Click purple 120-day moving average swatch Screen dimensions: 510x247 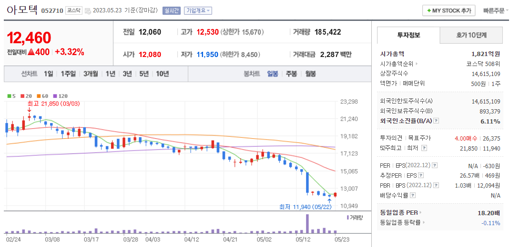tap(54, 96)
